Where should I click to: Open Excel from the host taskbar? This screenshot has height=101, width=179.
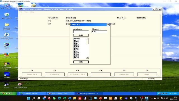65,98
